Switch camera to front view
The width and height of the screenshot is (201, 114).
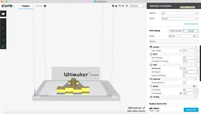116,6
